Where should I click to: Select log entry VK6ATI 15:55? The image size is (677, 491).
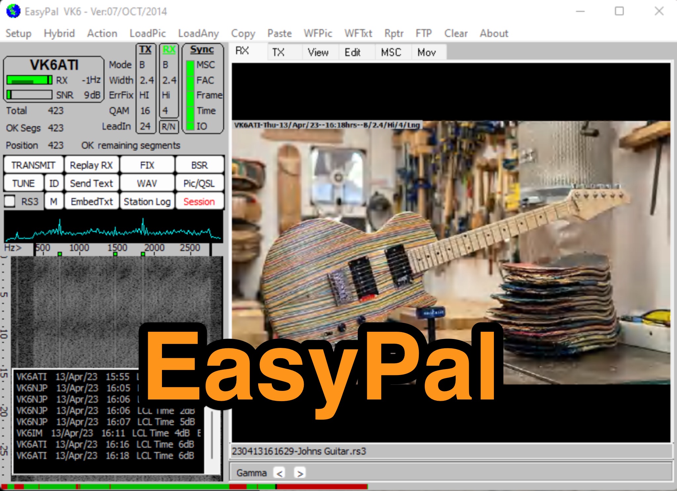pyautogui.click(x=76, y=377)
